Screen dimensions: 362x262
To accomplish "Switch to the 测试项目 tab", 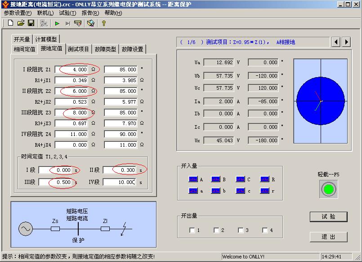I will pos(78,49).
